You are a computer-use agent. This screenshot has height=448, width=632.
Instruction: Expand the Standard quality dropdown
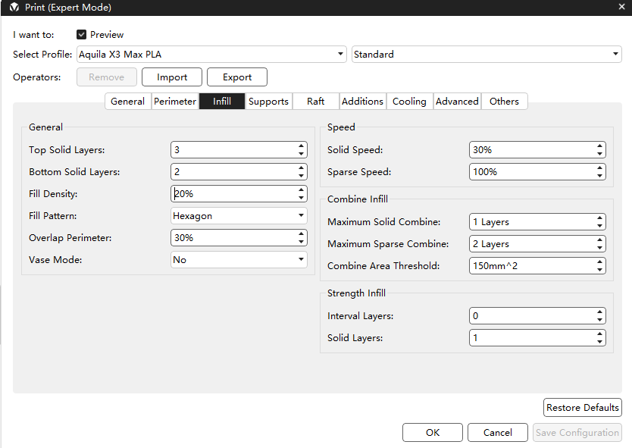point(487,55)
